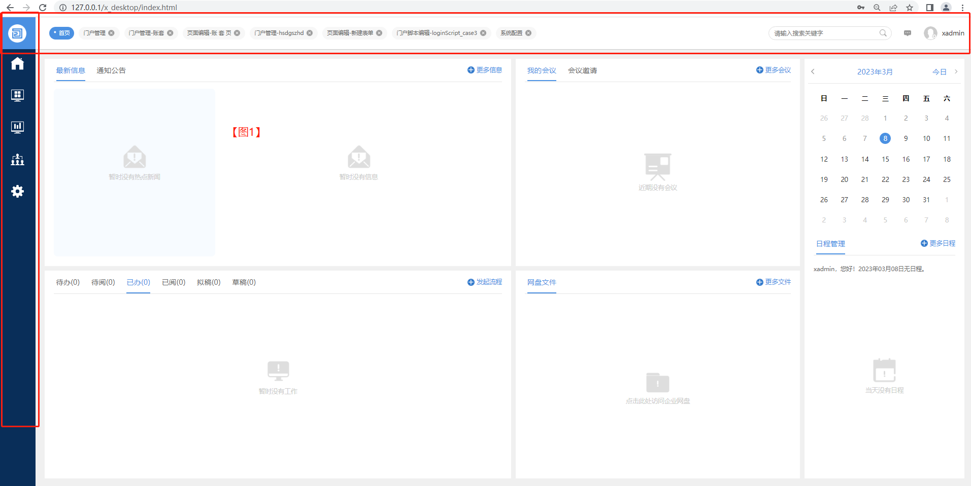Jump to today with 今日 button
Screen dimensions: 971x486
click(x=940, y=72)
